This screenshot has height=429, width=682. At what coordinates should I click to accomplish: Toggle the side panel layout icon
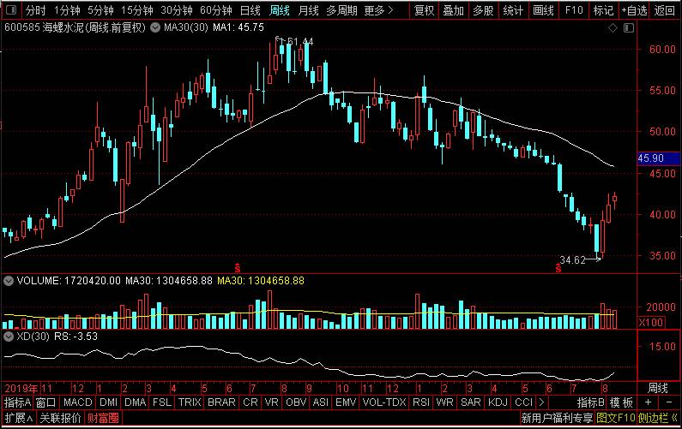point(629,27)
